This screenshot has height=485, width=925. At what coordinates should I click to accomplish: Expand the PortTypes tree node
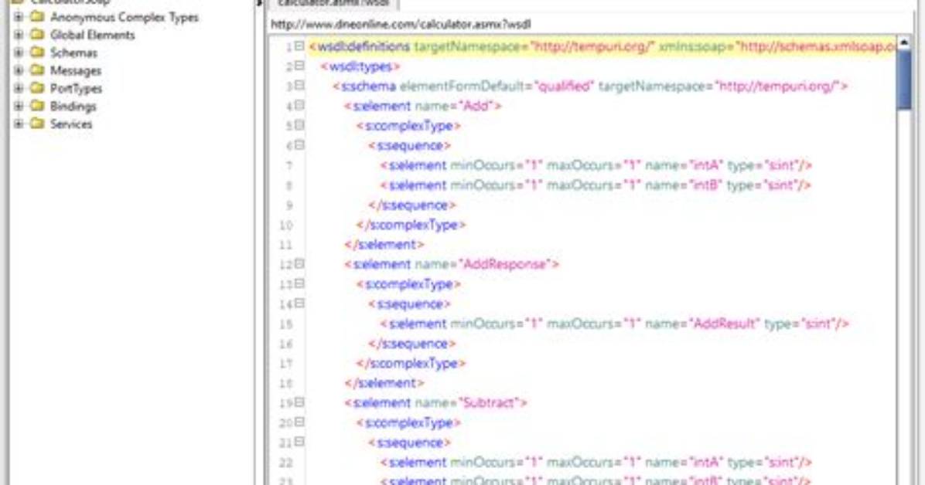coord(19,88)
